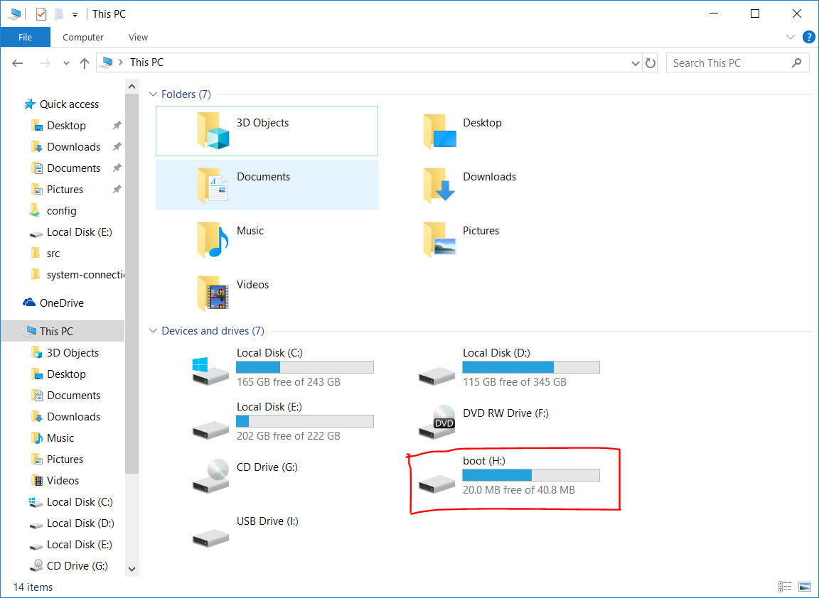Switch to details view icon in status bar
The height and width of the screenshot is (598, 819).
pyautogui.click(x=785, y=587)
